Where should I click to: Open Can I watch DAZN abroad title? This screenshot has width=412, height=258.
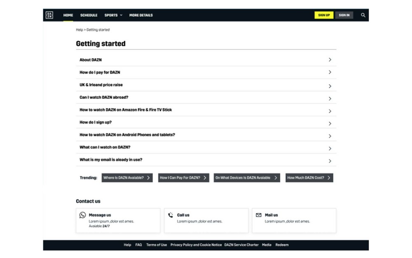[x=104, y=97]
